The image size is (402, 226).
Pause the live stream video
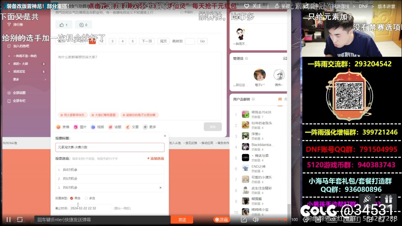point(9,219)
